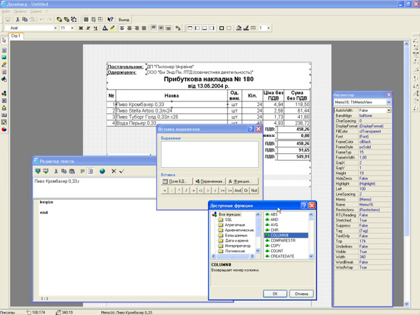Click the highlight color marker icon
Image resolution: width=420 pixels, height=315 pixels.
(x=113, y=29)
